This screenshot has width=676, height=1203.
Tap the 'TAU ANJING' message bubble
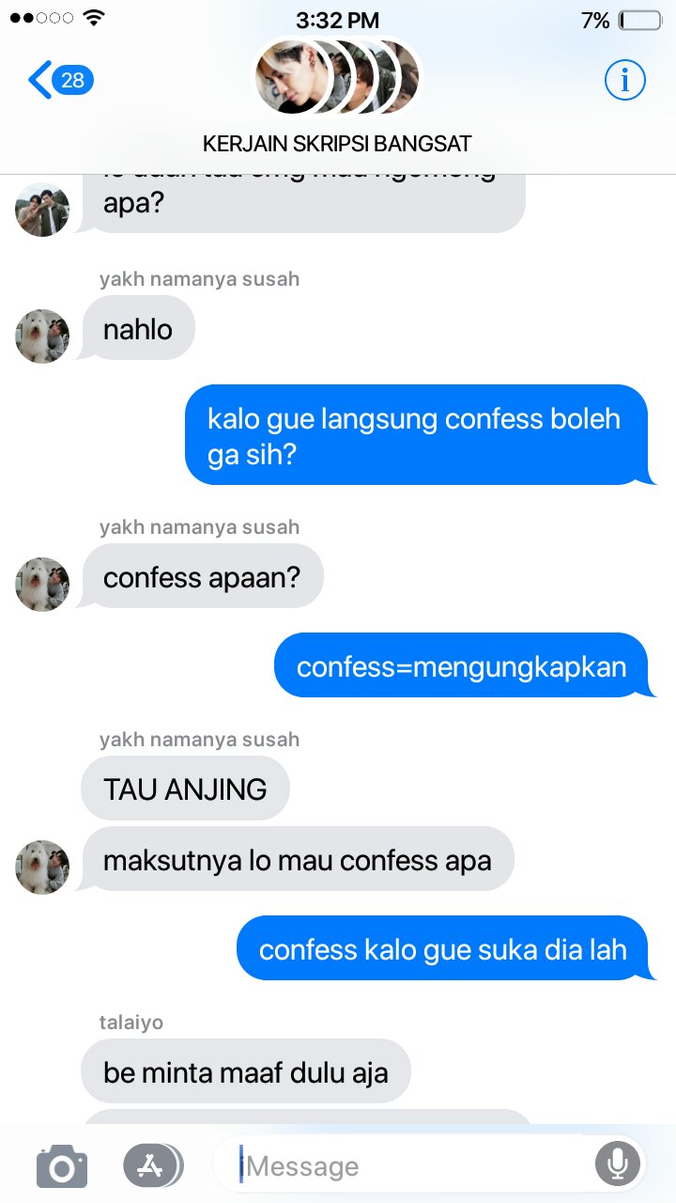[185, 789]
